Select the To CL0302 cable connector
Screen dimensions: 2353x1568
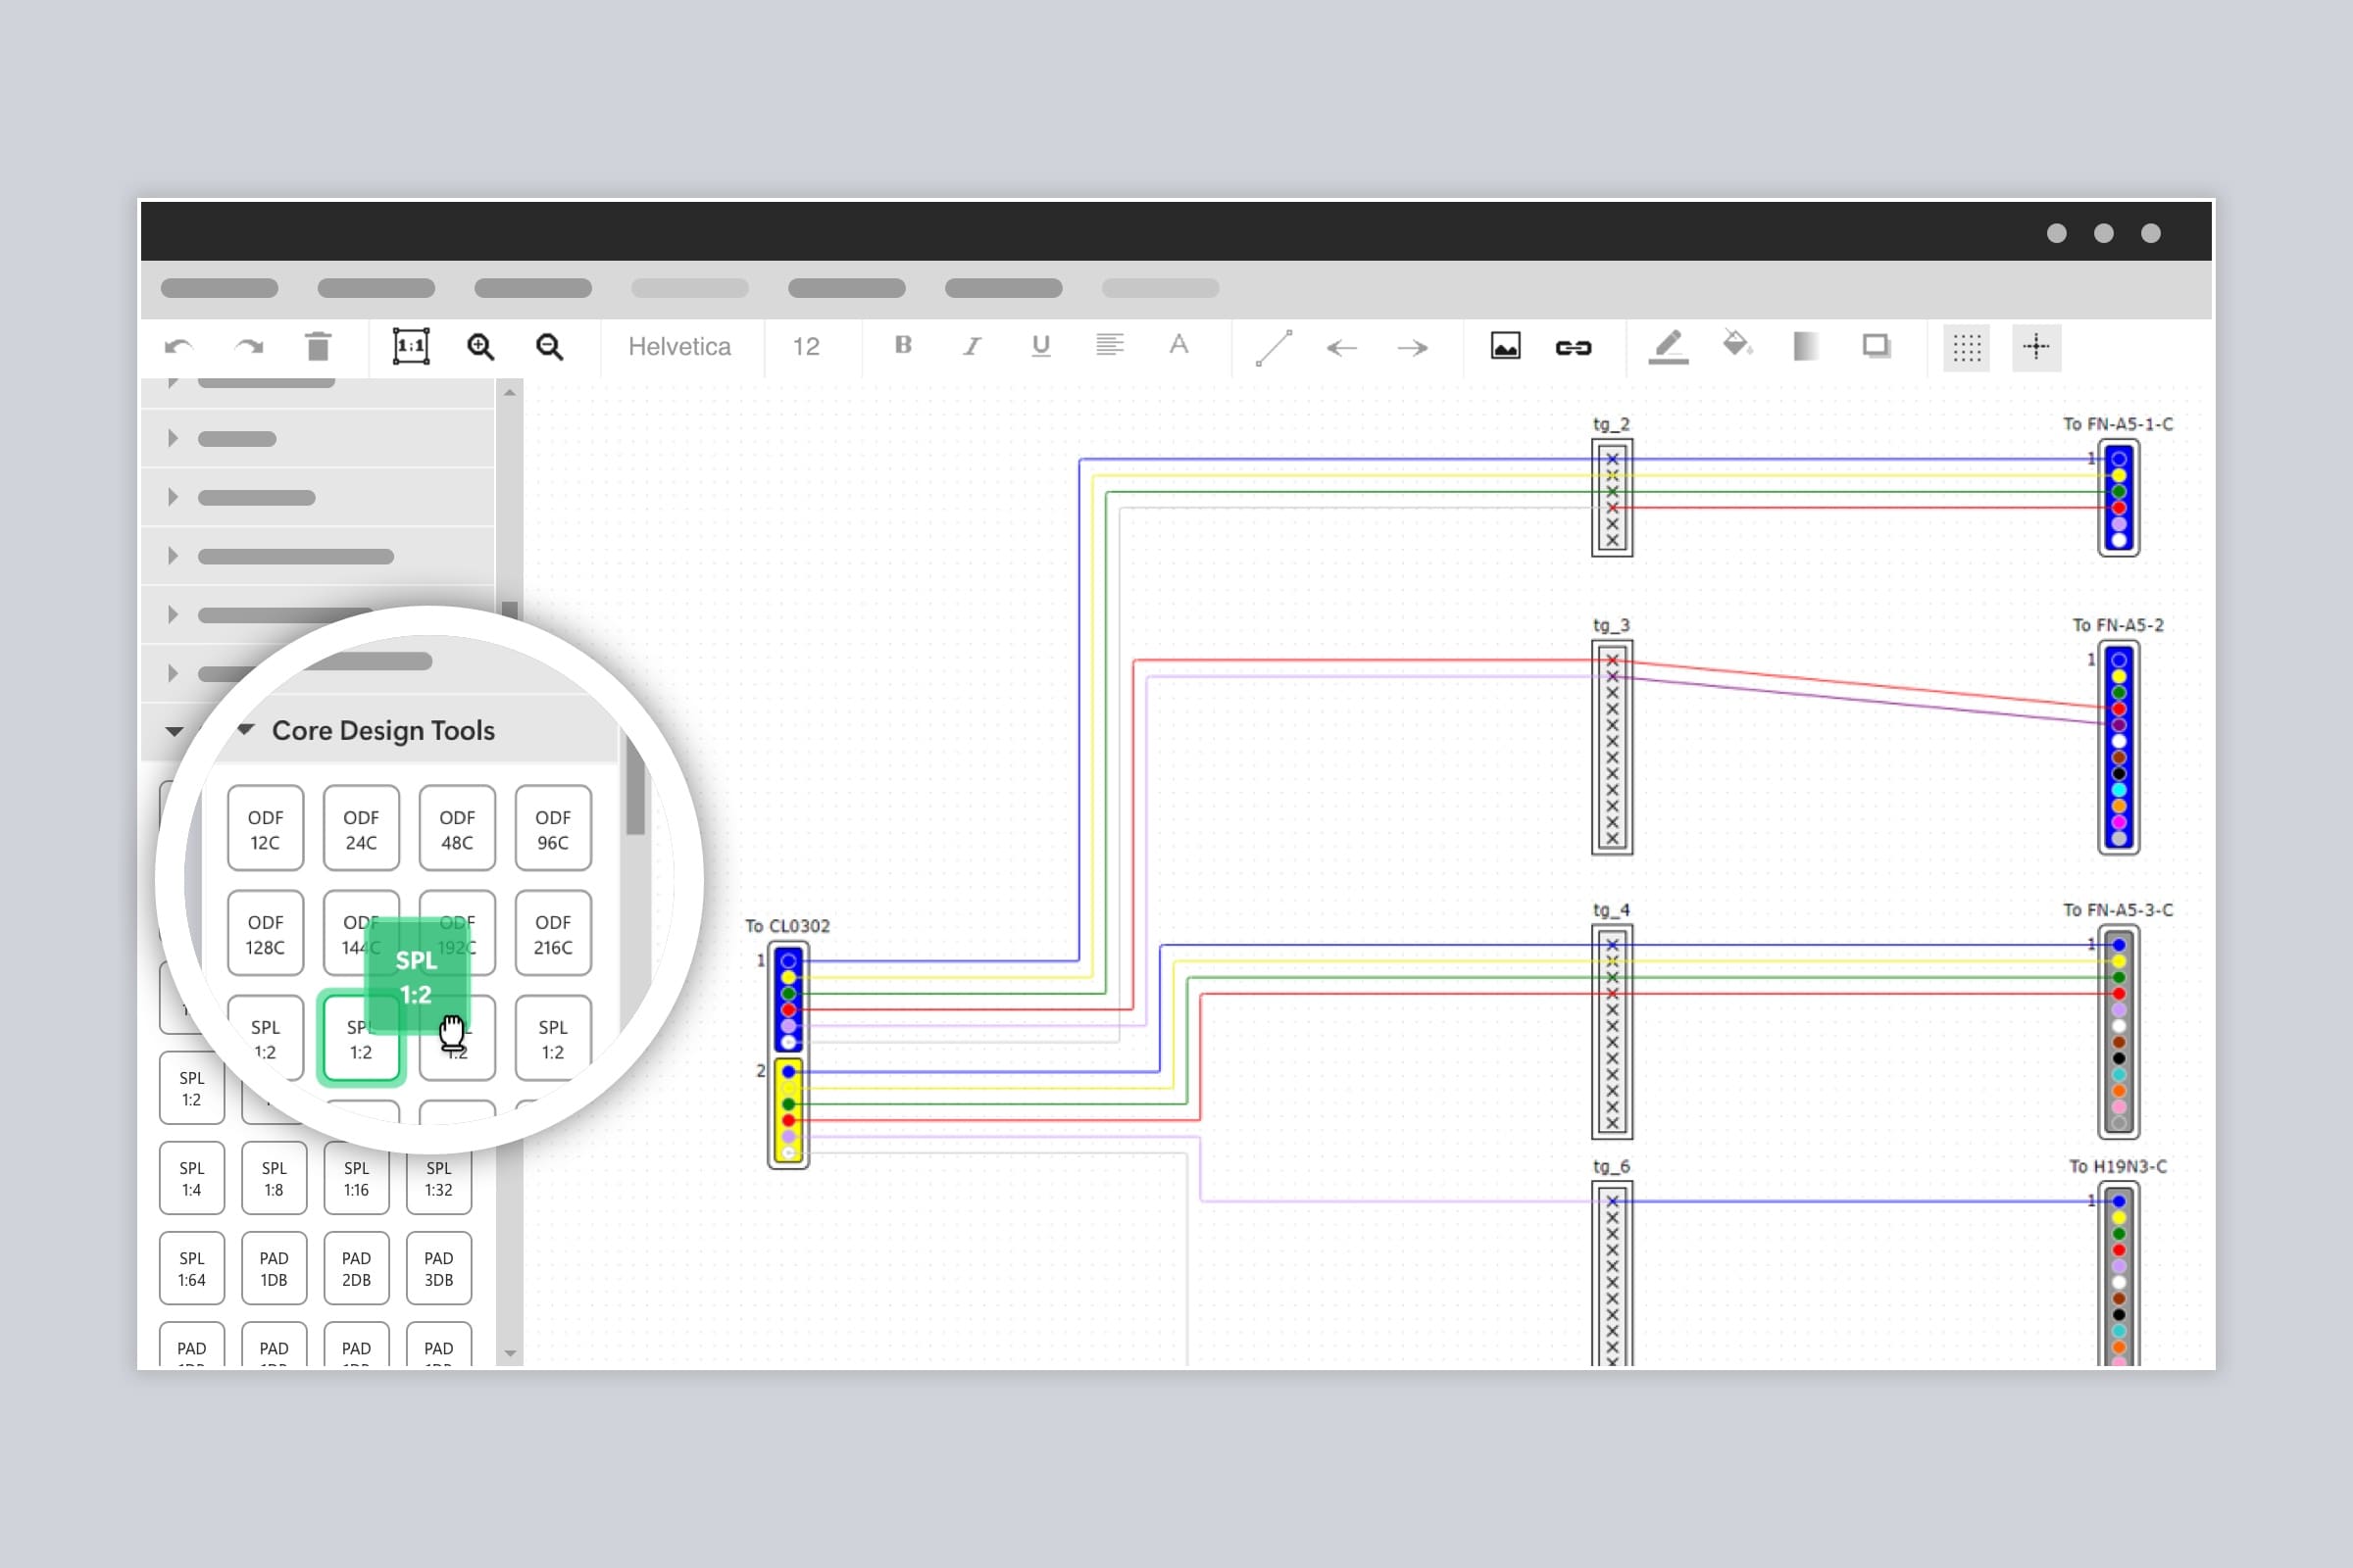(788, 1056)
